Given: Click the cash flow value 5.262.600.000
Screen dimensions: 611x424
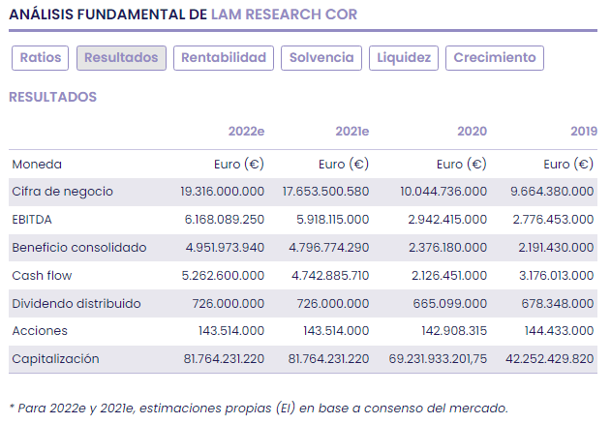Looking at the screenshot, I should [x=223, y=276].
